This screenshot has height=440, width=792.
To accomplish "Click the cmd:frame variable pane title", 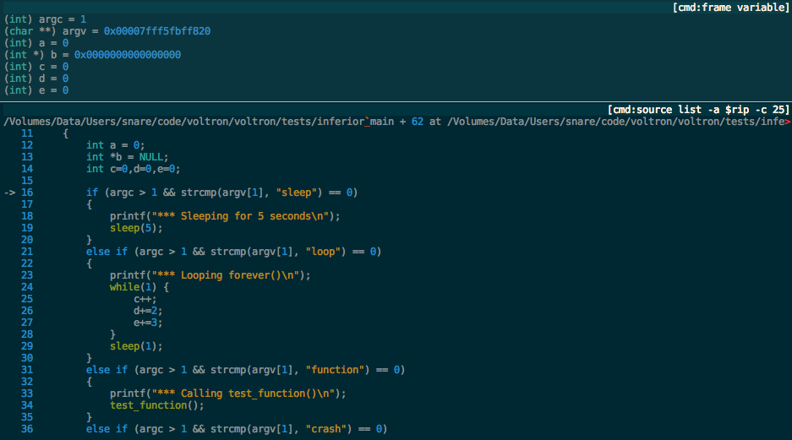I will (x=730, y=8).
